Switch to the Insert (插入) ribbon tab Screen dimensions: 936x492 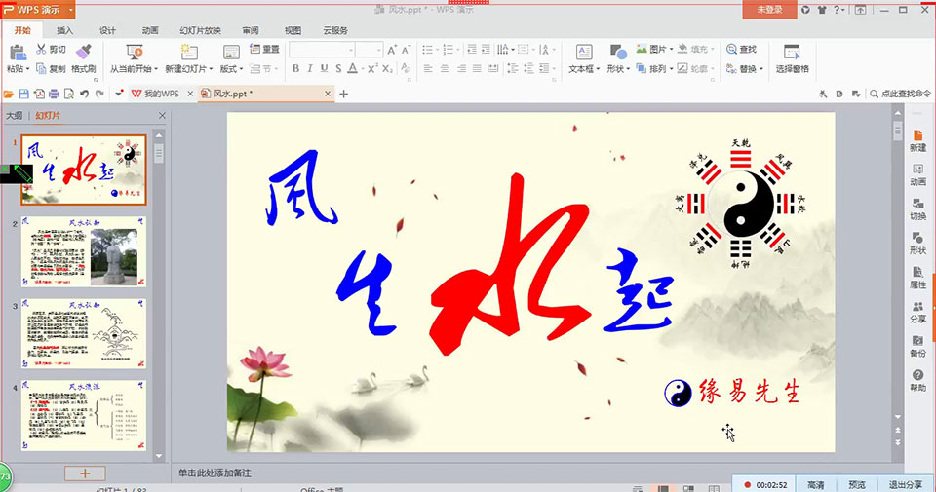64,30
